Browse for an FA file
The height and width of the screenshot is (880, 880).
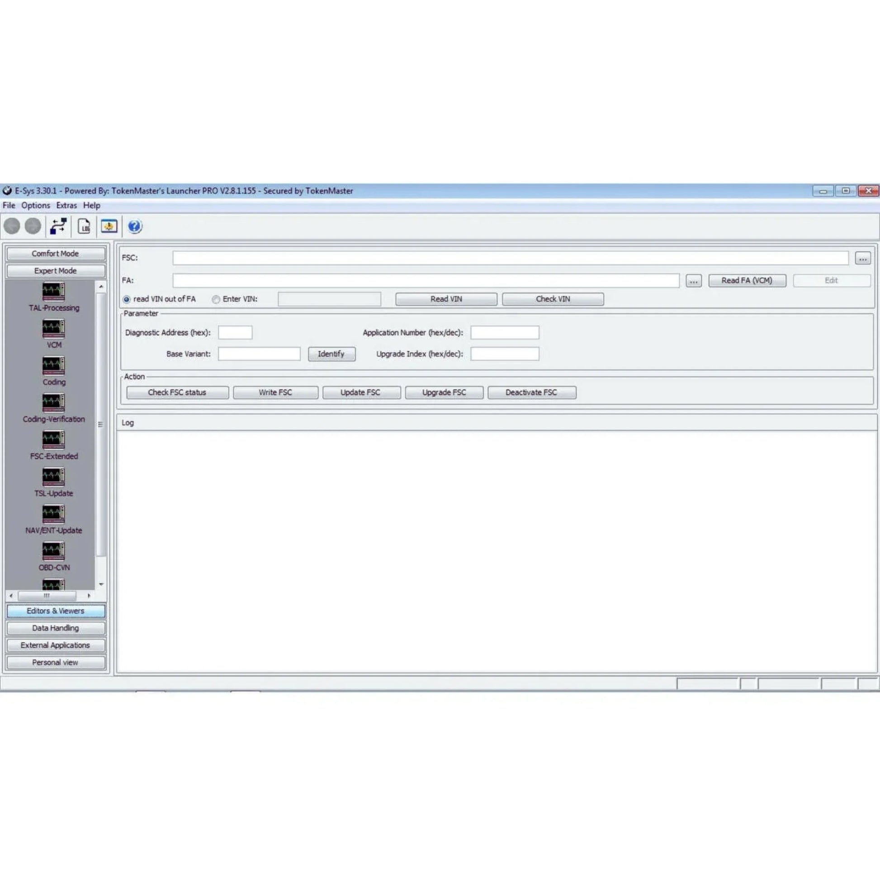click(693, 281)
